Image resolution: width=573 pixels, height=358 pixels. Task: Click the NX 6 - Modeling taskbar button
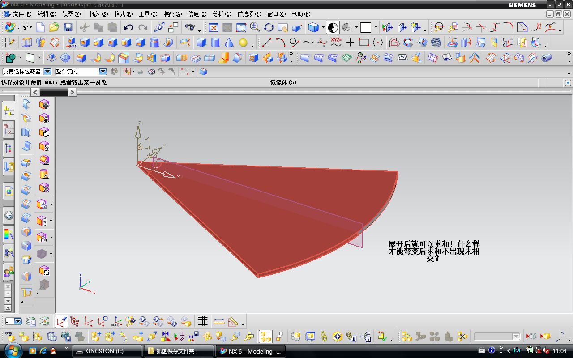click(x=251, y=351)
